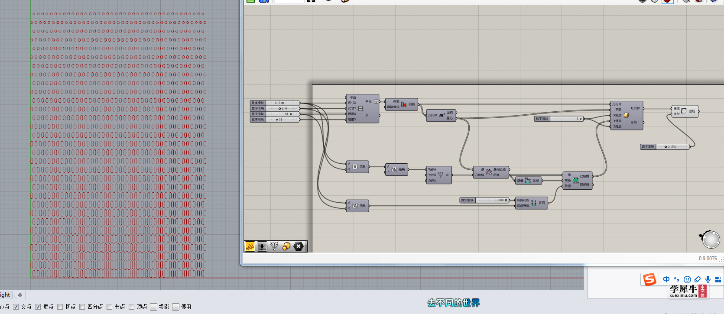Viewport: 724px width, 314px height.
Task: Click the number slider feeding X缩放
Action: click(x=559, y=119)
